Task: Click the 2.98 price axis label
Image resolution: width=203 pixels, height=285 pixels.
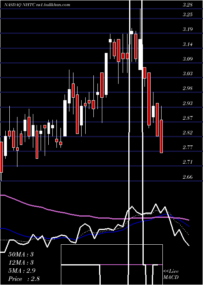Action: [188, 88]
